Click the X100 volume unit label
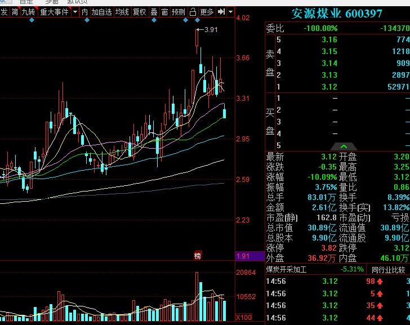The image size is (410, 325). [x=244, y=318]
